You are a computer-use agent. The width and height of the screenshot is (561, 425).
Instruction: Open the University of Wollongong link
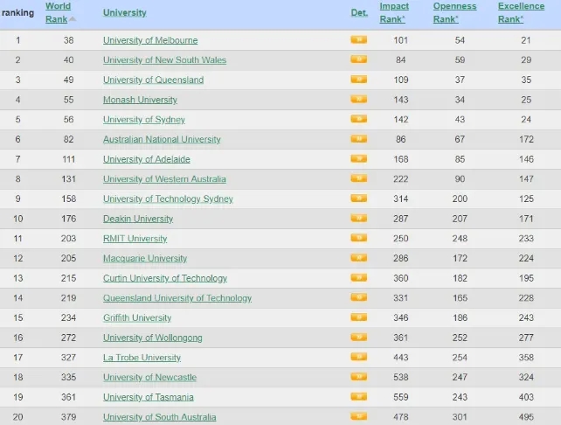point(152,338)
